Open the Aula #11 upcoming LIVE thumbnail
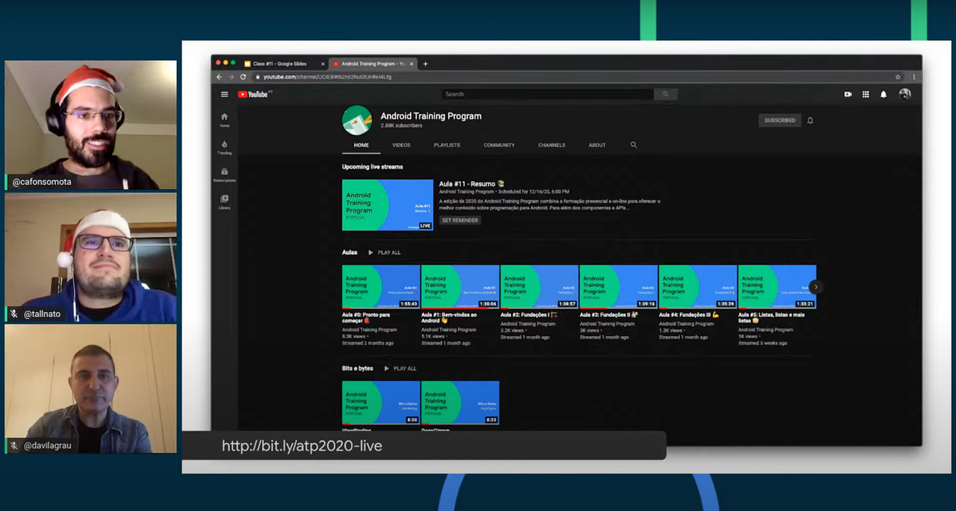 click(x=388, y=205)
